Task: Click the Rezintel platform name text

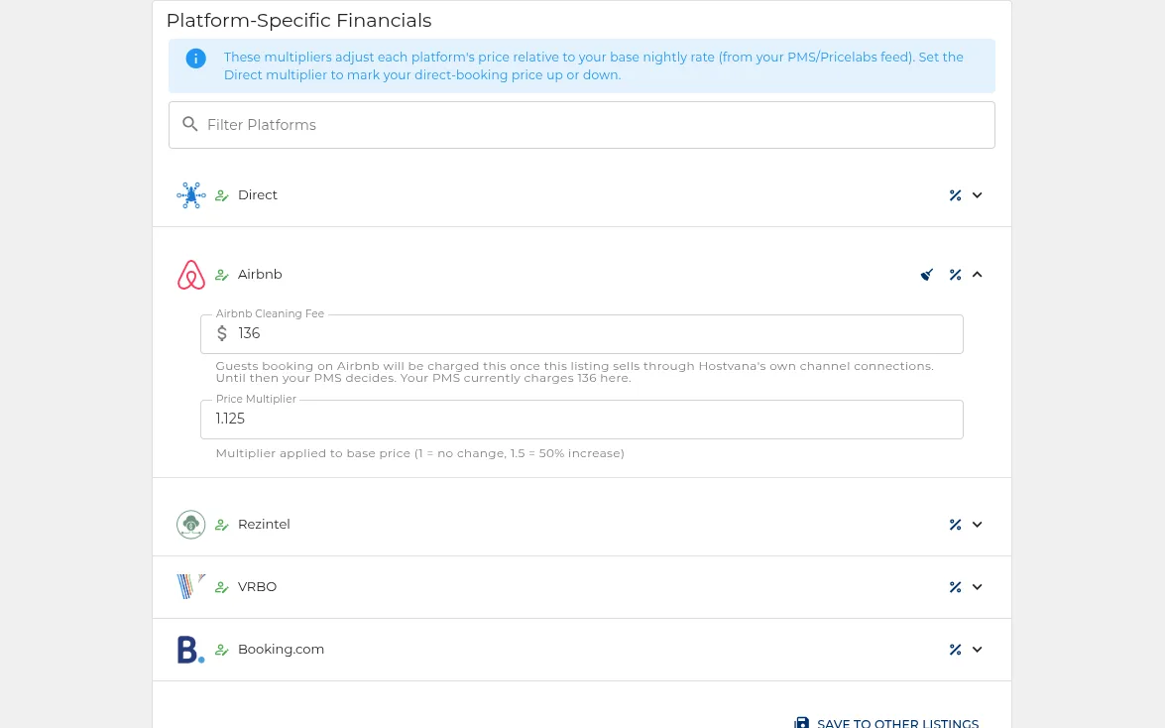Action: (x=264, y=525)
